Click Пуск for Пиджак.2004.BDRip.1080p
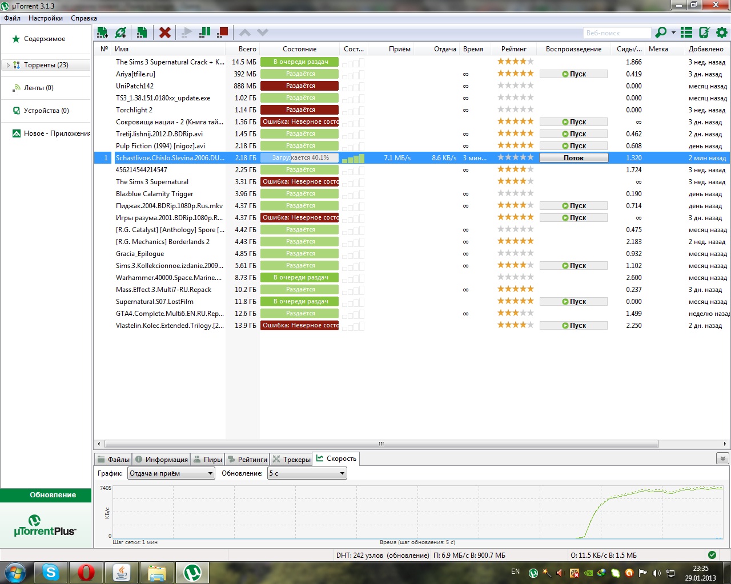731x584 pixels. click(573, 206)
